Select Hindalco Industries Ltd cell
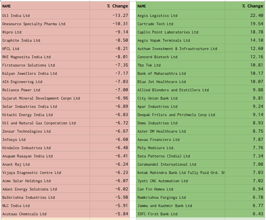 (45, 148)
